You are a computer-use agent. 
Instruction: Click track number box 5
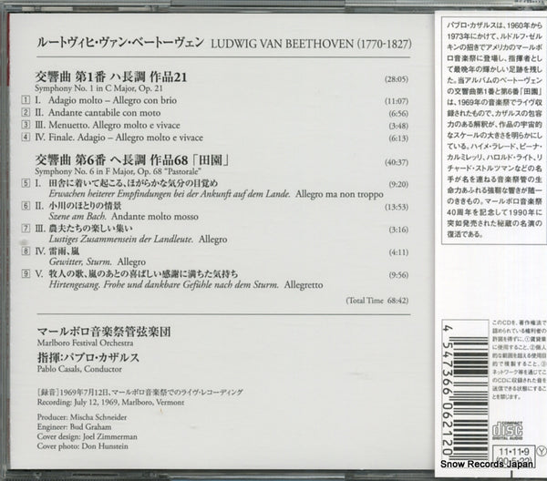pyautogui.click(x=26, y=183)
